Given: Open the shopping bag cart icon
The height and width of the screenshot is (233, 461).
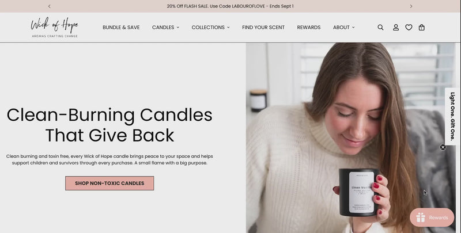Looking at the screenshot, I should (x=422, y=27).
